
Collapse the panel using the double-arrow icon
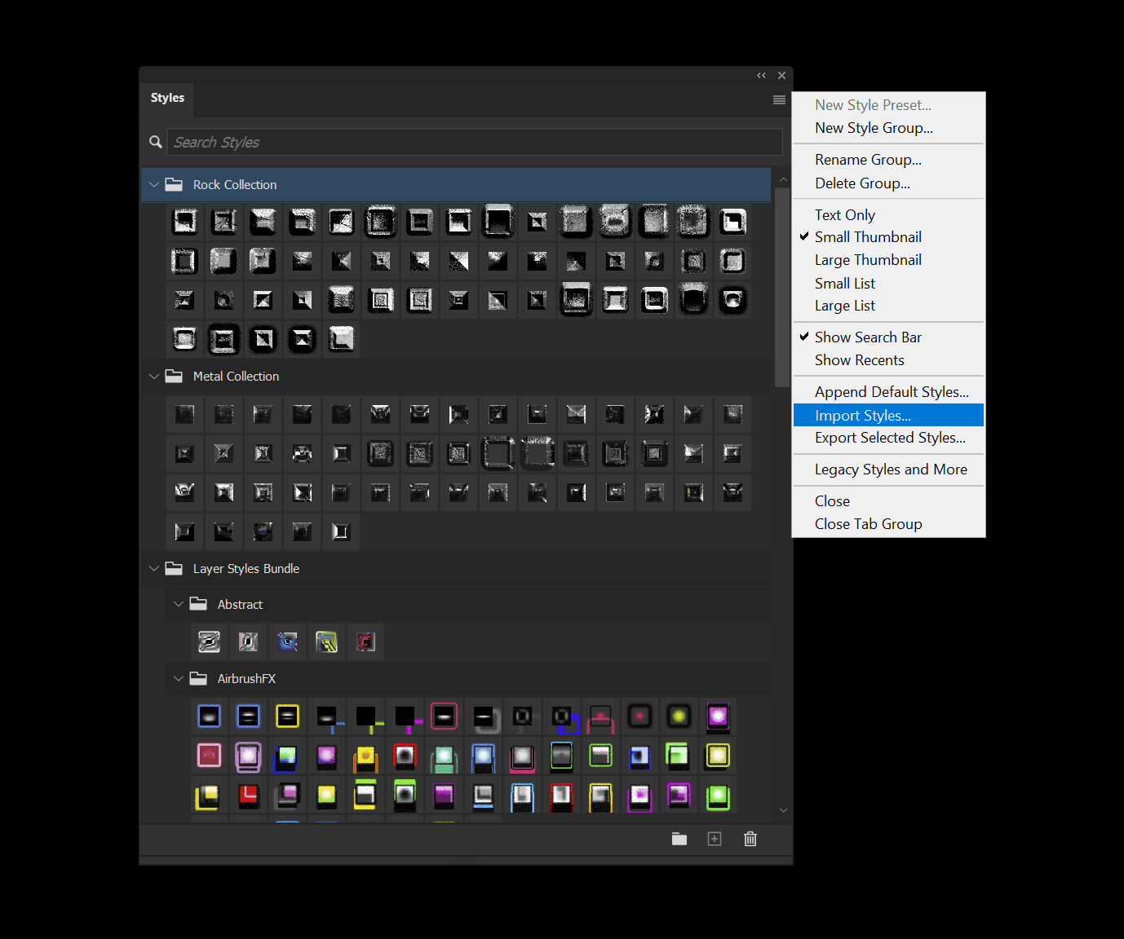pyautogui.click(x=761, y=76)
